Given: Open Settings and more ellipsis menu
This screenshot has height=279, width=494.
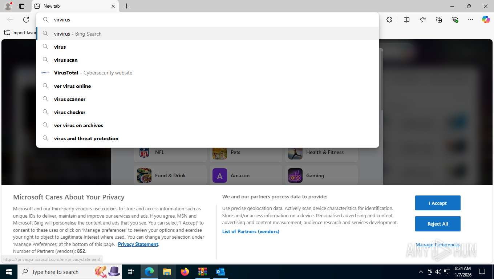Looking at the screenshot, I should (x=471, y=20).
